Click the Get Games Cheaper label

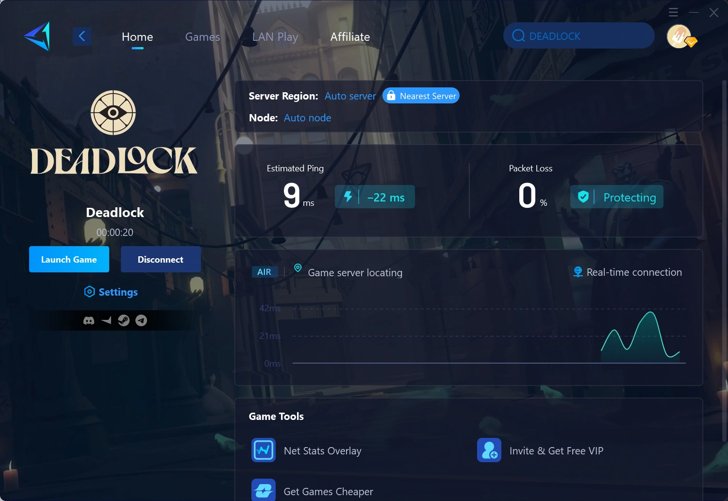(328, 492)
